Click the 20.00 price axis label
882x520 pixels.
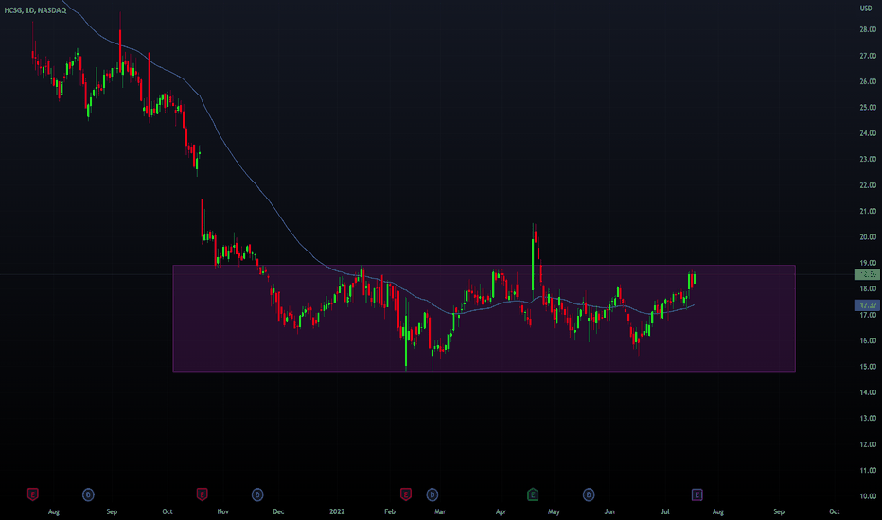click(868, 237)
